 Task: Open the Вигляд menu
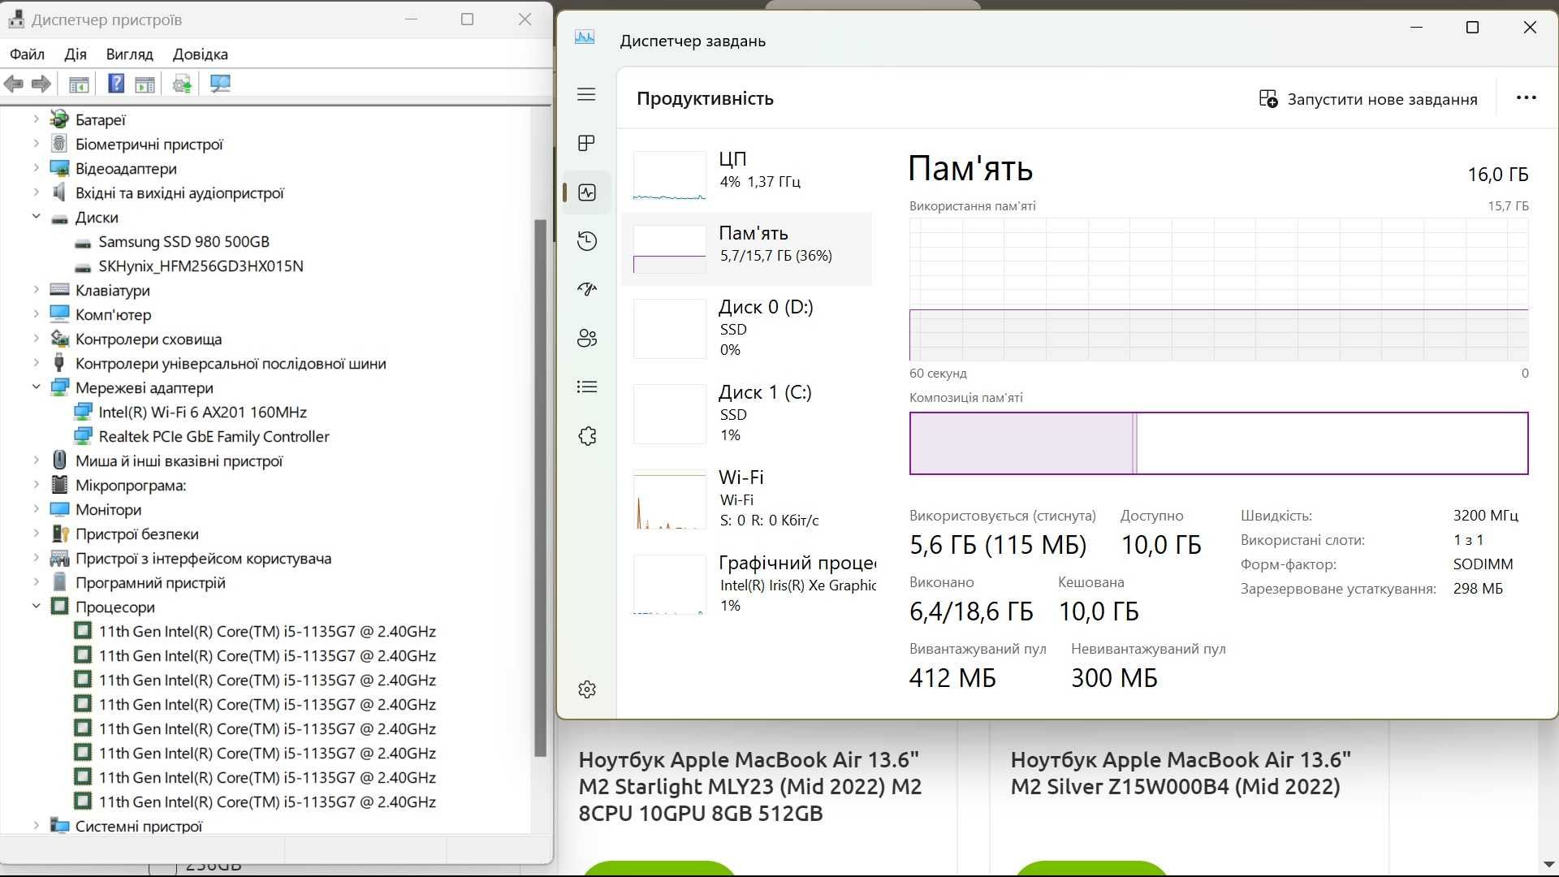(x=129, y=54)
